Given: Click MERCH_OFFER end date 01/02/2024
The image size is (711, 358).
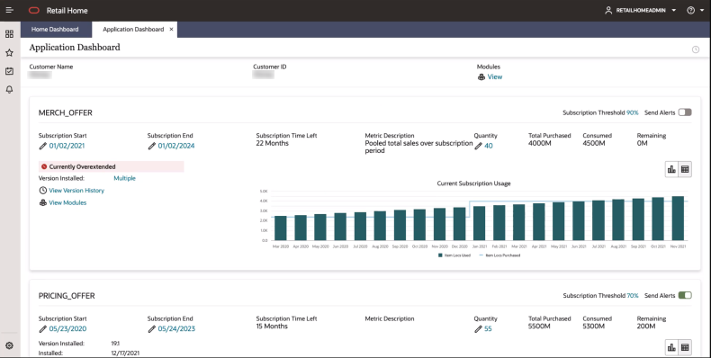Looking at the screenshot, I should (x=176, y=146).
